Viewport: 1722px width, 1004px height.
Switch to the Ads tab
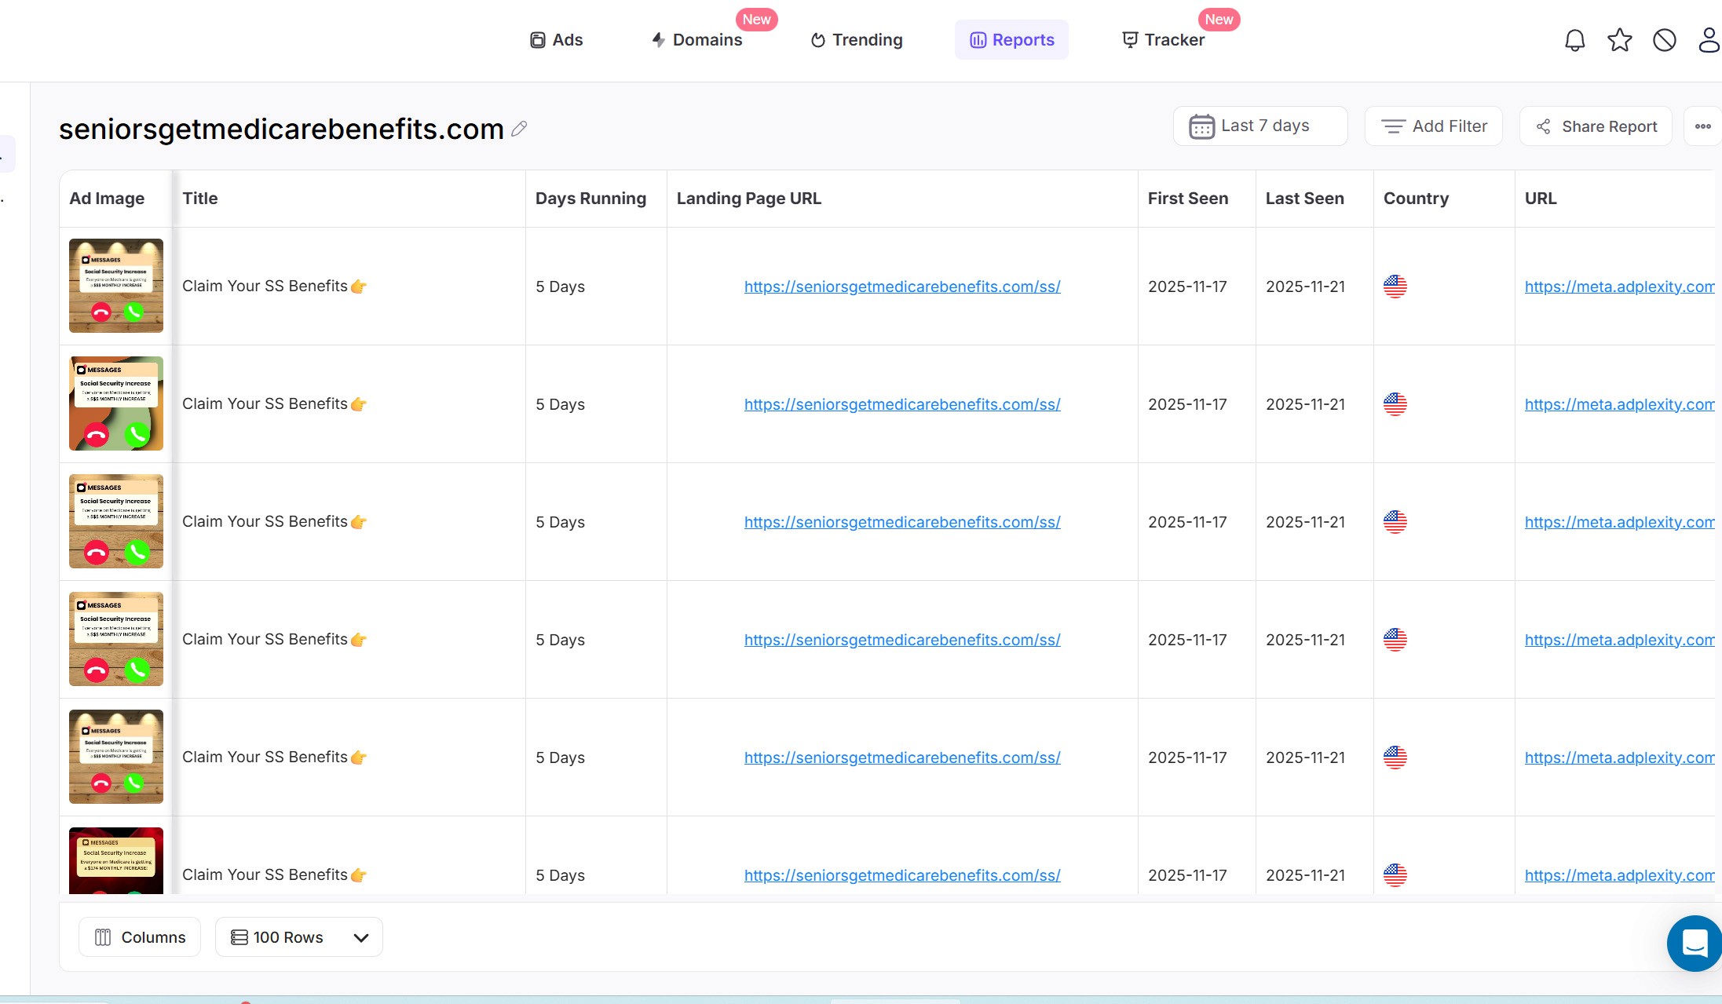point(556,39)
